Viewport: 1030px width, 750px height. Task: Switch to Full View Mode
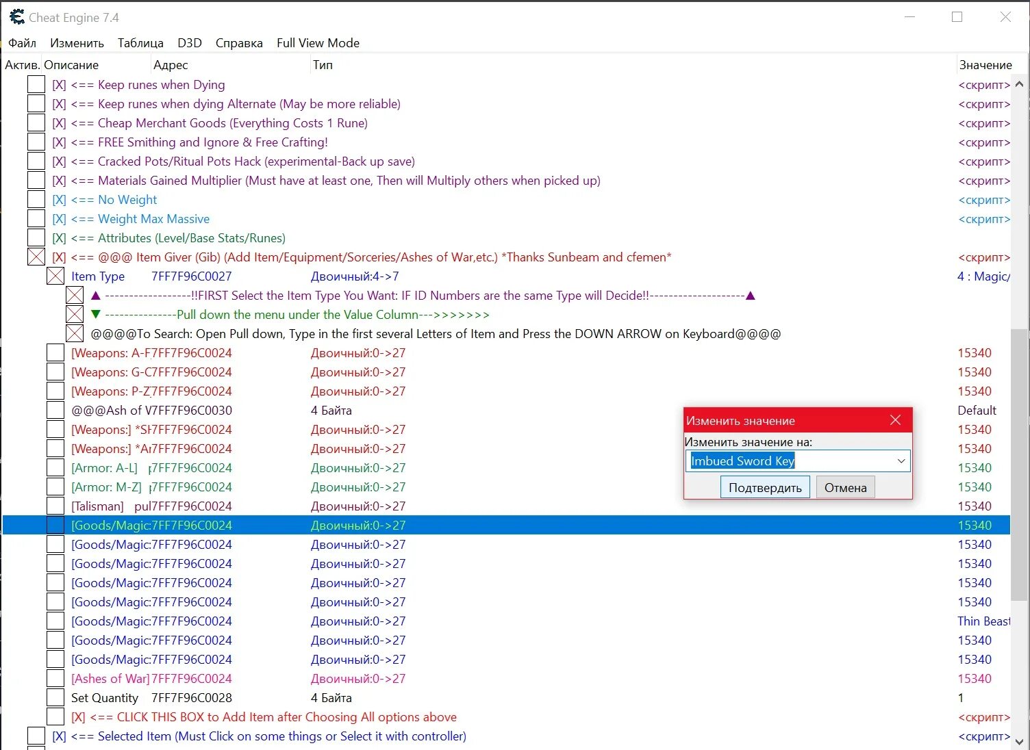[x=318, y=42]
